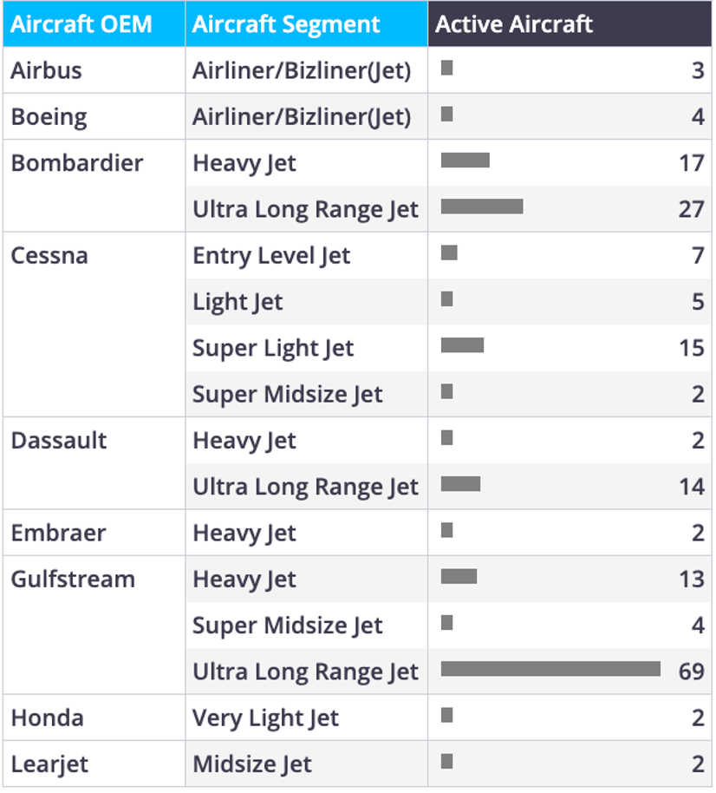Viewport: 716px width, 793px height.
Task: Click the Bombardier Ultra Long Range bar showing 27
Action: click(482, 206)
